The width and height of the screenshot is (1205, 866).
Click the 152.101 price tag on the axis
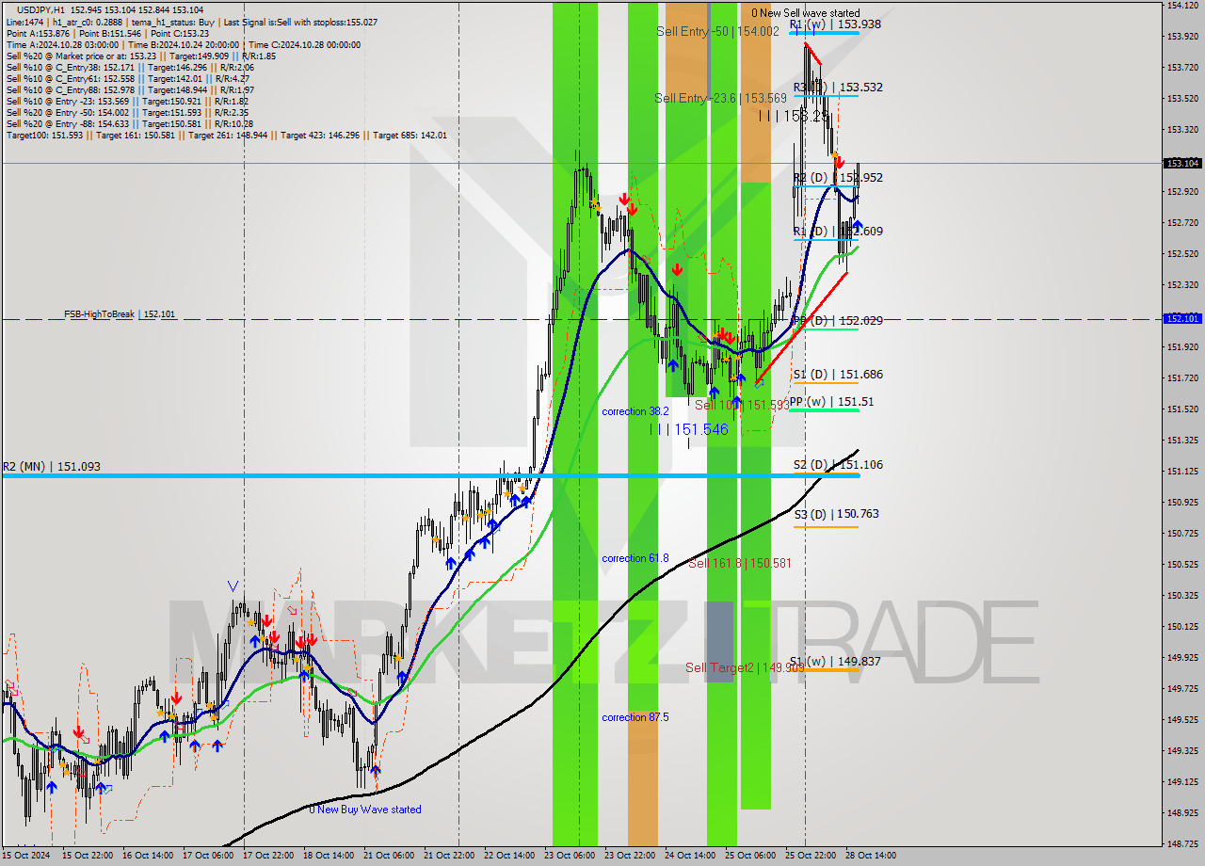tap(1182, 319)
